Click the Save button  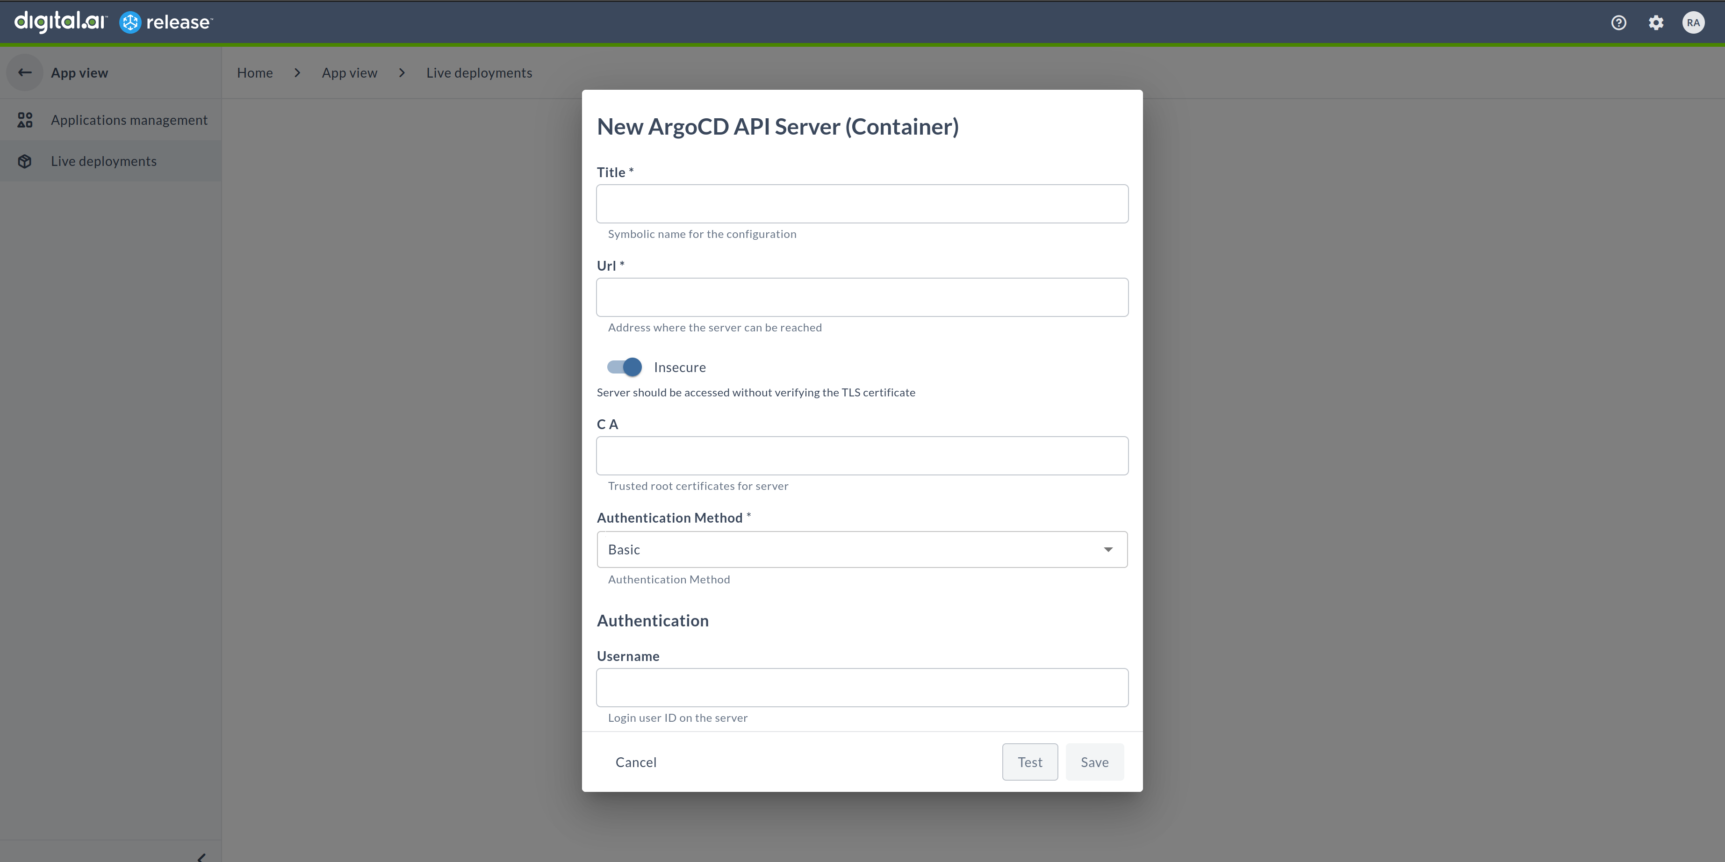point(1093,762)
